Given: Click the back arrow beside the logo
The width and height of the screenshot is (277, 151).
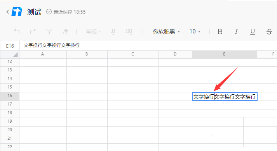Looking at the screenshot, I should point(7,12).
